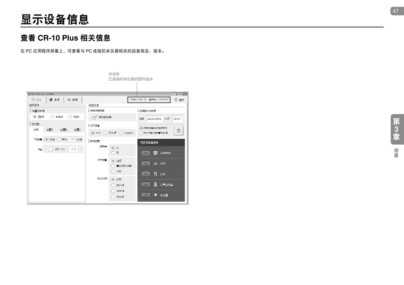The image size is (404, 285).
Task: Select the SAV target radio button
Action: click(70, 117)
